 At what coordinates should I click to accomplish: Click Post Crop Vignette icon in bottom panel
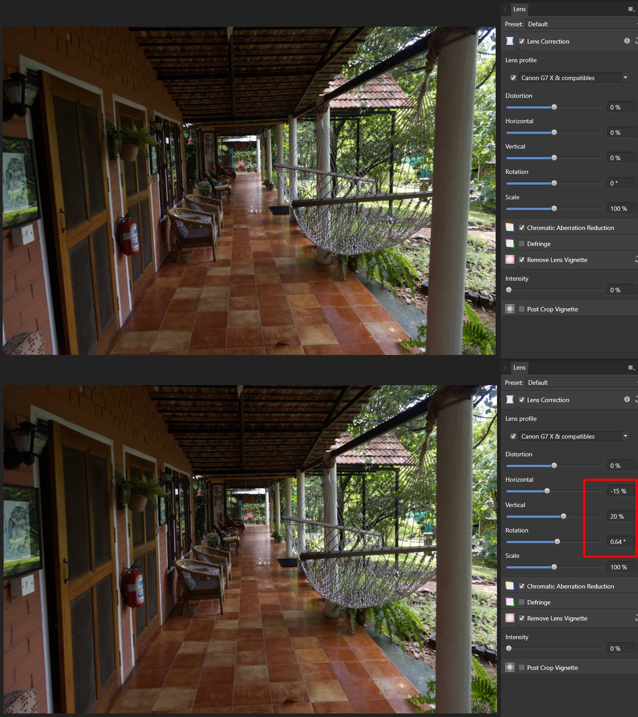510,667
